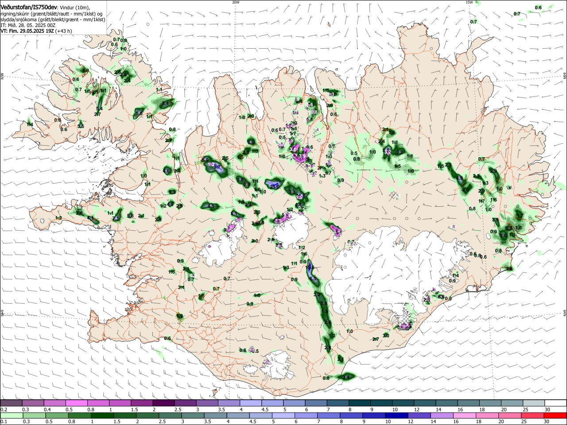Click the 20W longitude label

(x=236, y=2)
